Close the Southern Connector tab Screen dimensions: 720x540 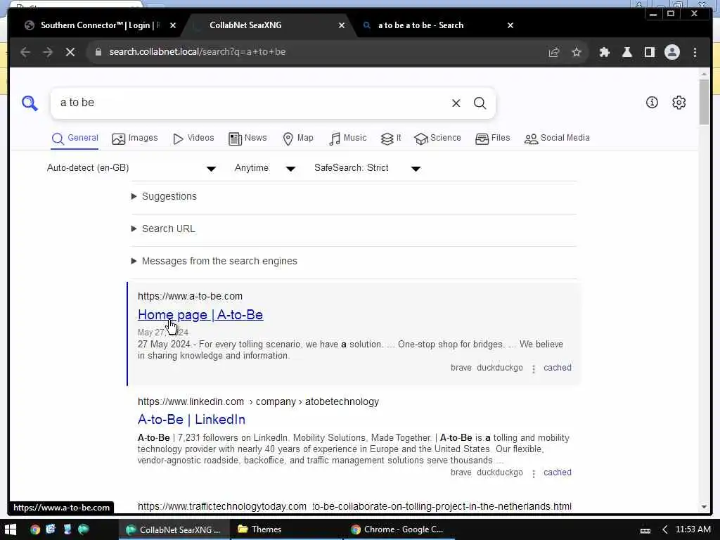(173, 25)
